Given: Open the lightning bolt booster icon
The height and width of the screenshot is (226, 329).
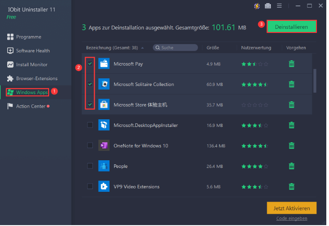Looking at the screenshot, I should tap(257, 6).
